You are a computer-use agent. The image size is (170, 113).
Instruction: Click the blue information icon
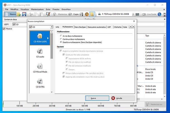159,14
